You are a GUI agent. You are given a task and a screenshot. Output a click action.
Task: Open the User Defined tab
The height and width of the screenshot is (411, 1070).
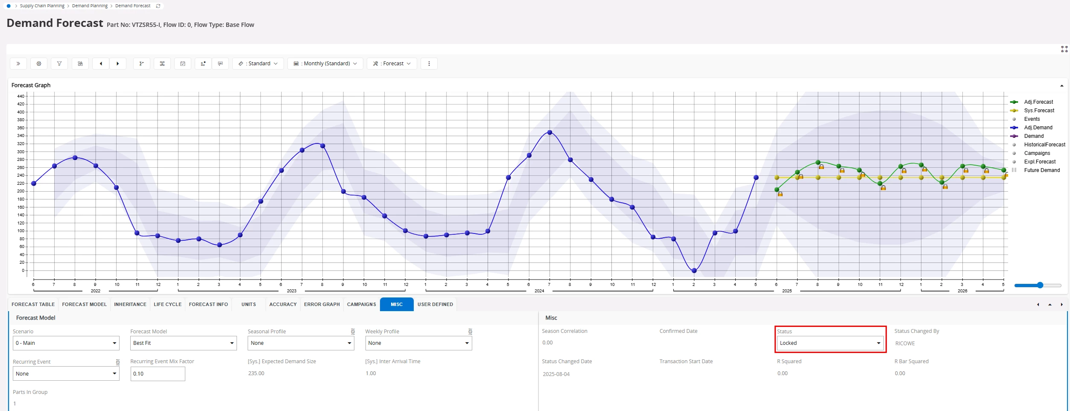(435, 305)
